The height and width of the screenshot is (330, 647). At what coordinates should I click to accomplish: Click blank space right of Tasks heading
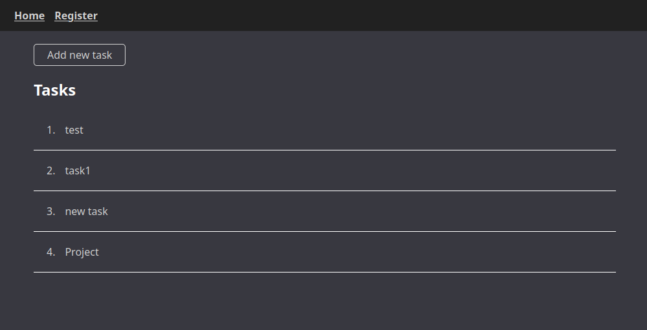click(x=323, y=90)
